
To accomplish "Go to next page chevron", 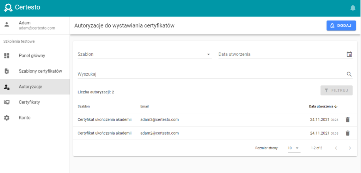I will click(350, 148).
